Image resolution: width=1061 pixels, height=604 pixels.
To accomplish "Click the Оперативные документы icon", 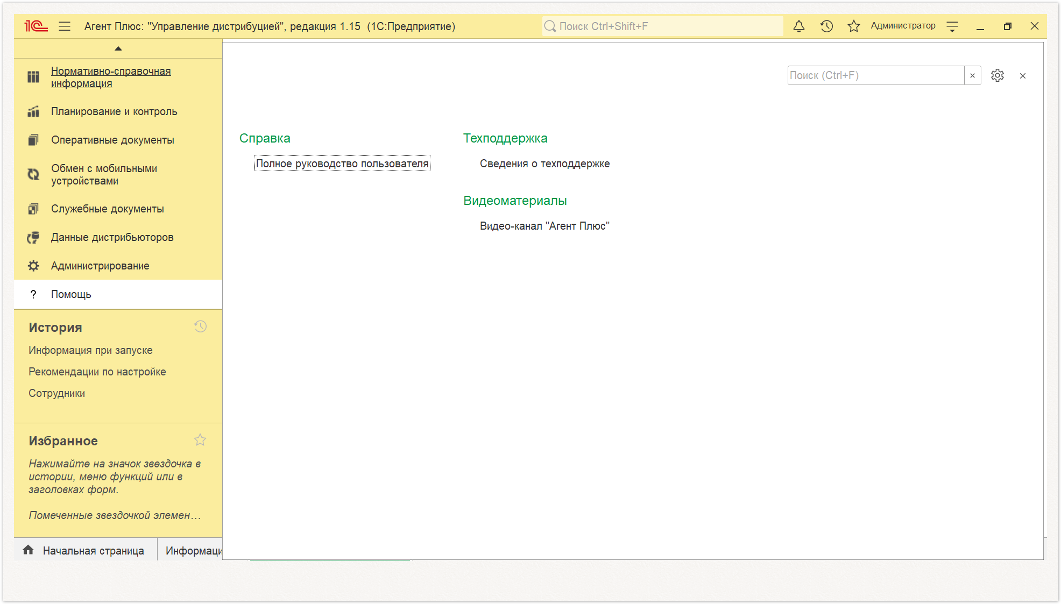I will pyautogui.click(x=33, y=140).
